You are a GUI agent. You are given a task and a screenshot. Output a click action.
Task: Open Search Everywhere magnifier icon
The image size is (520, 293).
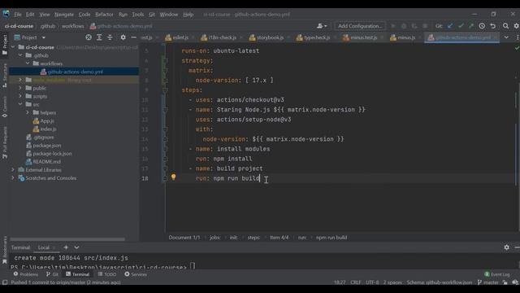pos(505,26)
